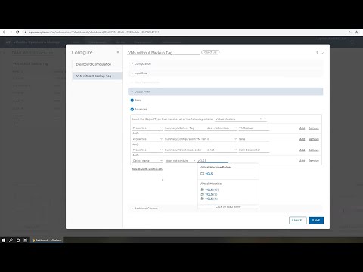Click Remove on the VM Template row
The width and height of the screenshot is (363, 272).
pyautogui.click(x=314, y=139)
